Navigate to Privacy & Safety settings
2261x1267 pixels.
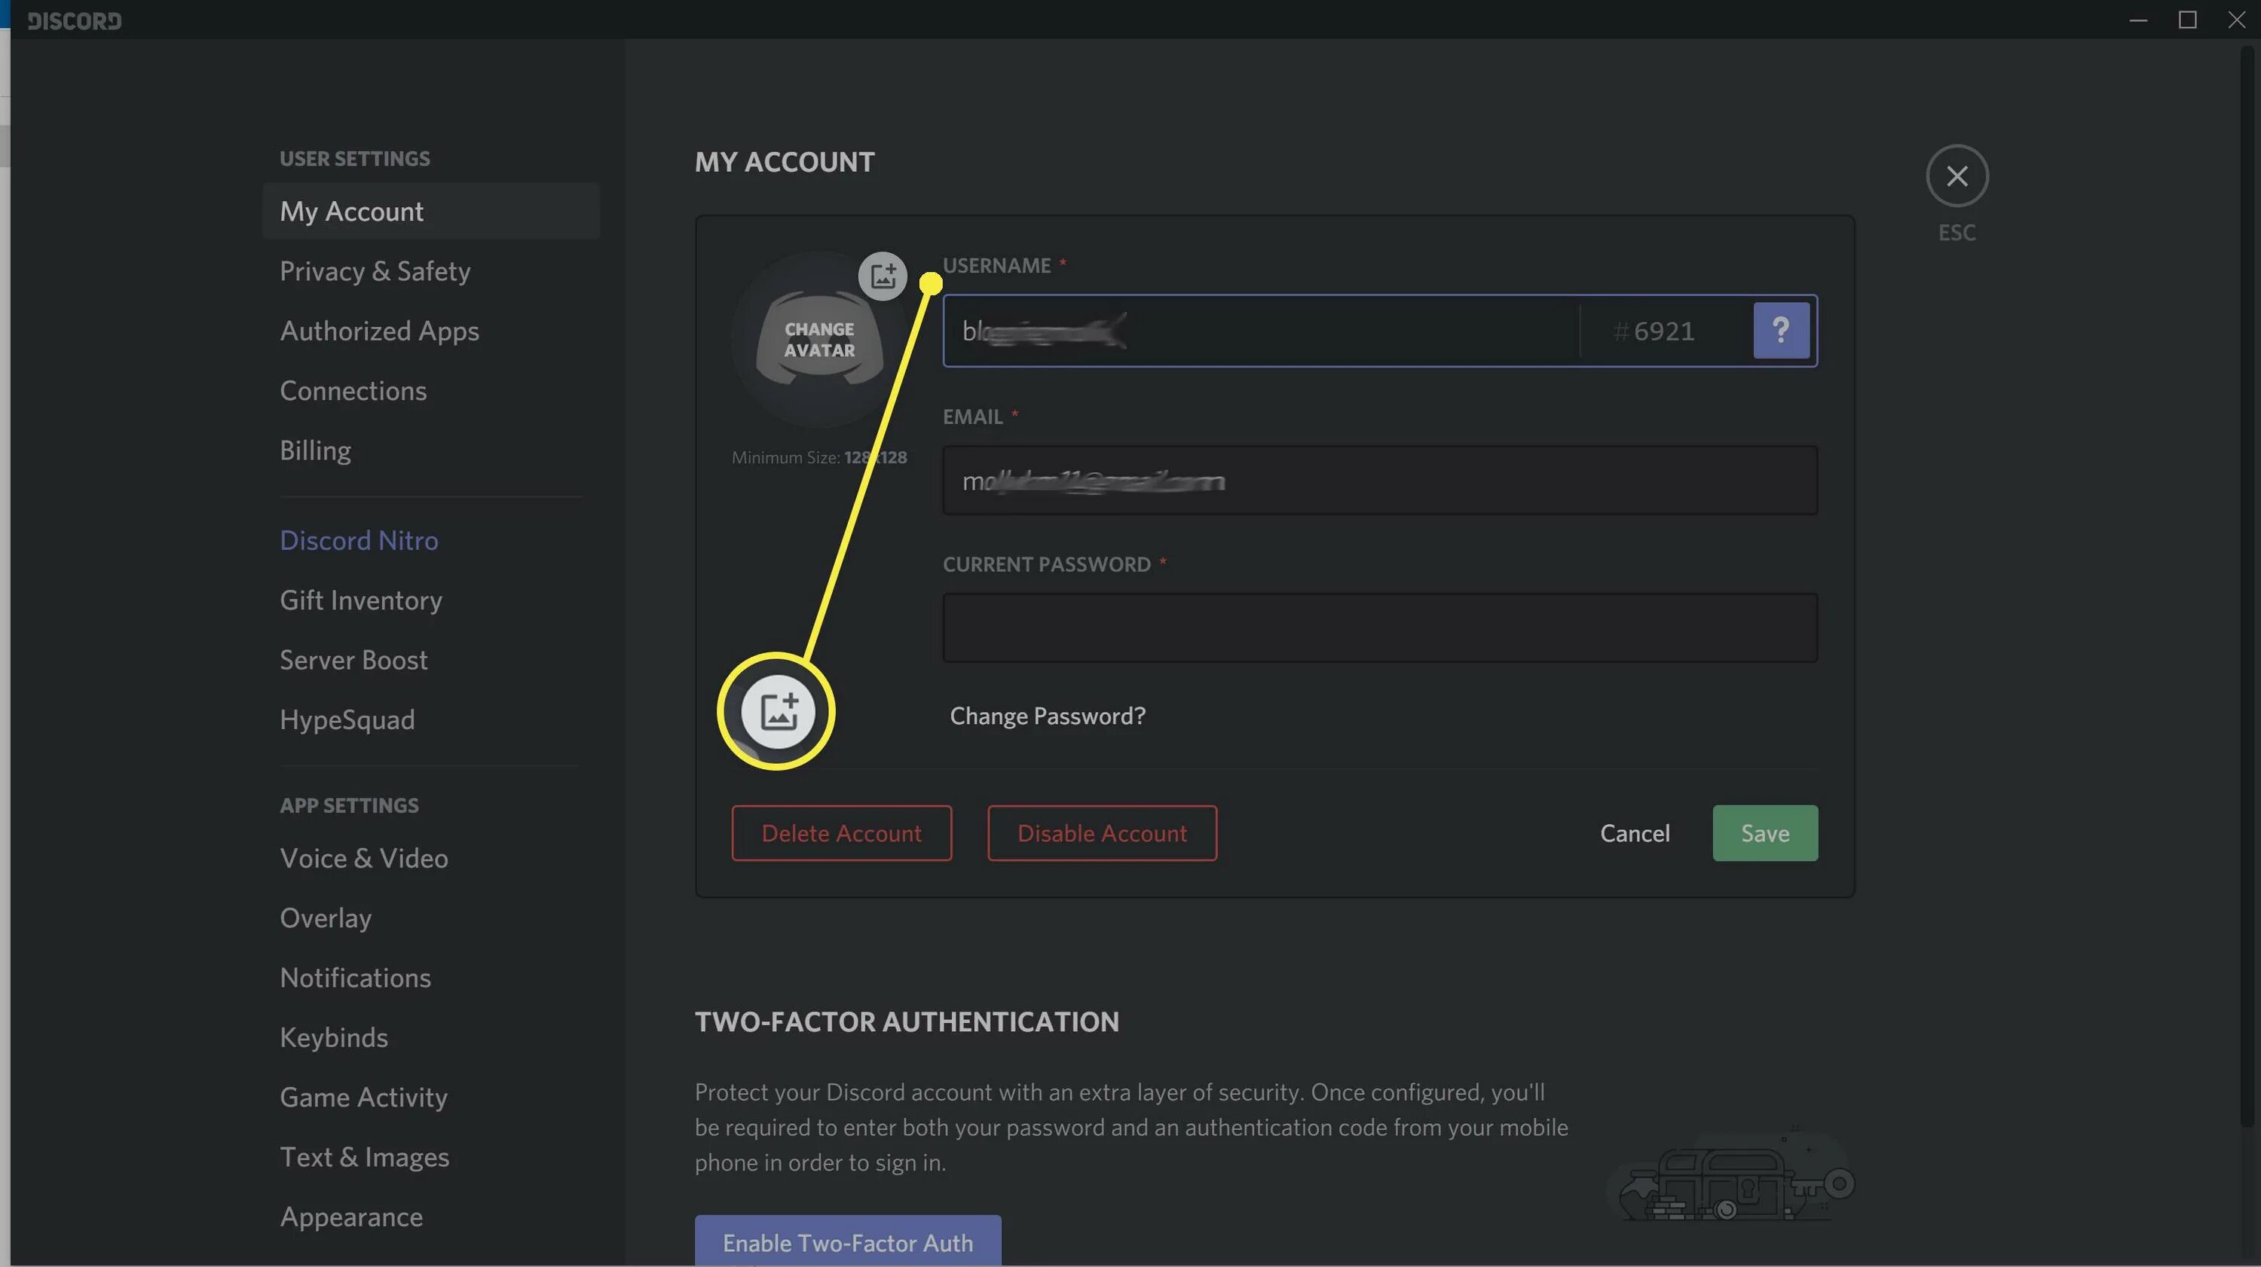(x=375, y=269)
